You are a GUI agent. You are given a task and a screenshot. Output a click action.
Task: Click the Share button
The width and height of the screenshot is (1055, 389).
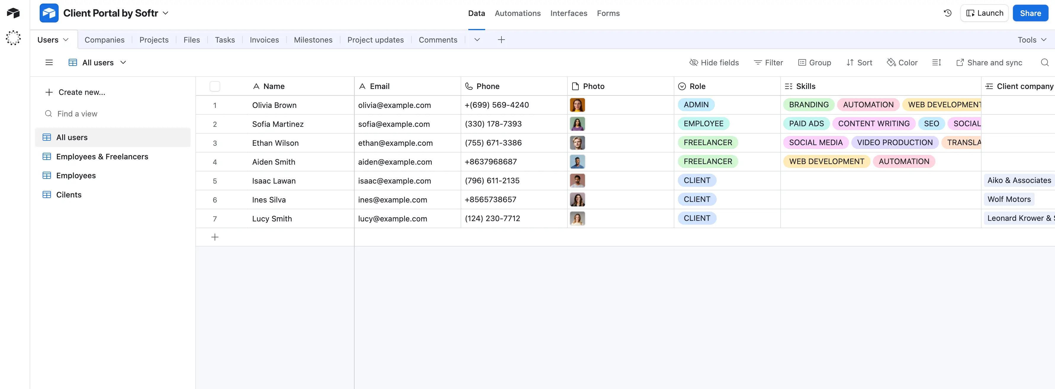[x=1030, y=13]
